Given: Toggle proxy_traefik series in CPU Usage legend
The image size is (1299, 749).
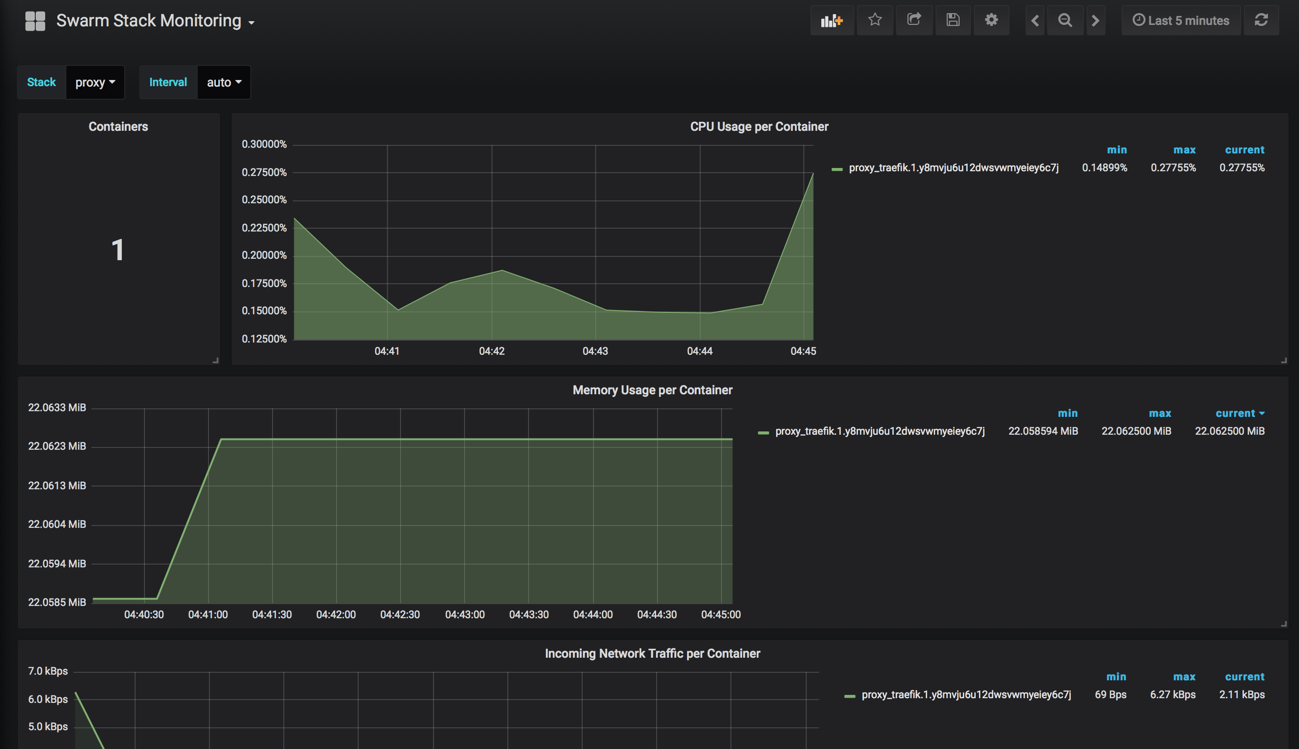Looking at the screenshot, I should (953, 167).
